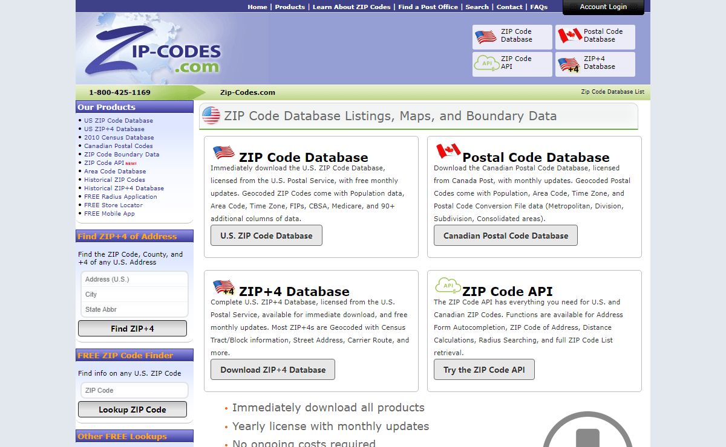Click ZIP Code API card heading

[508, 292]
